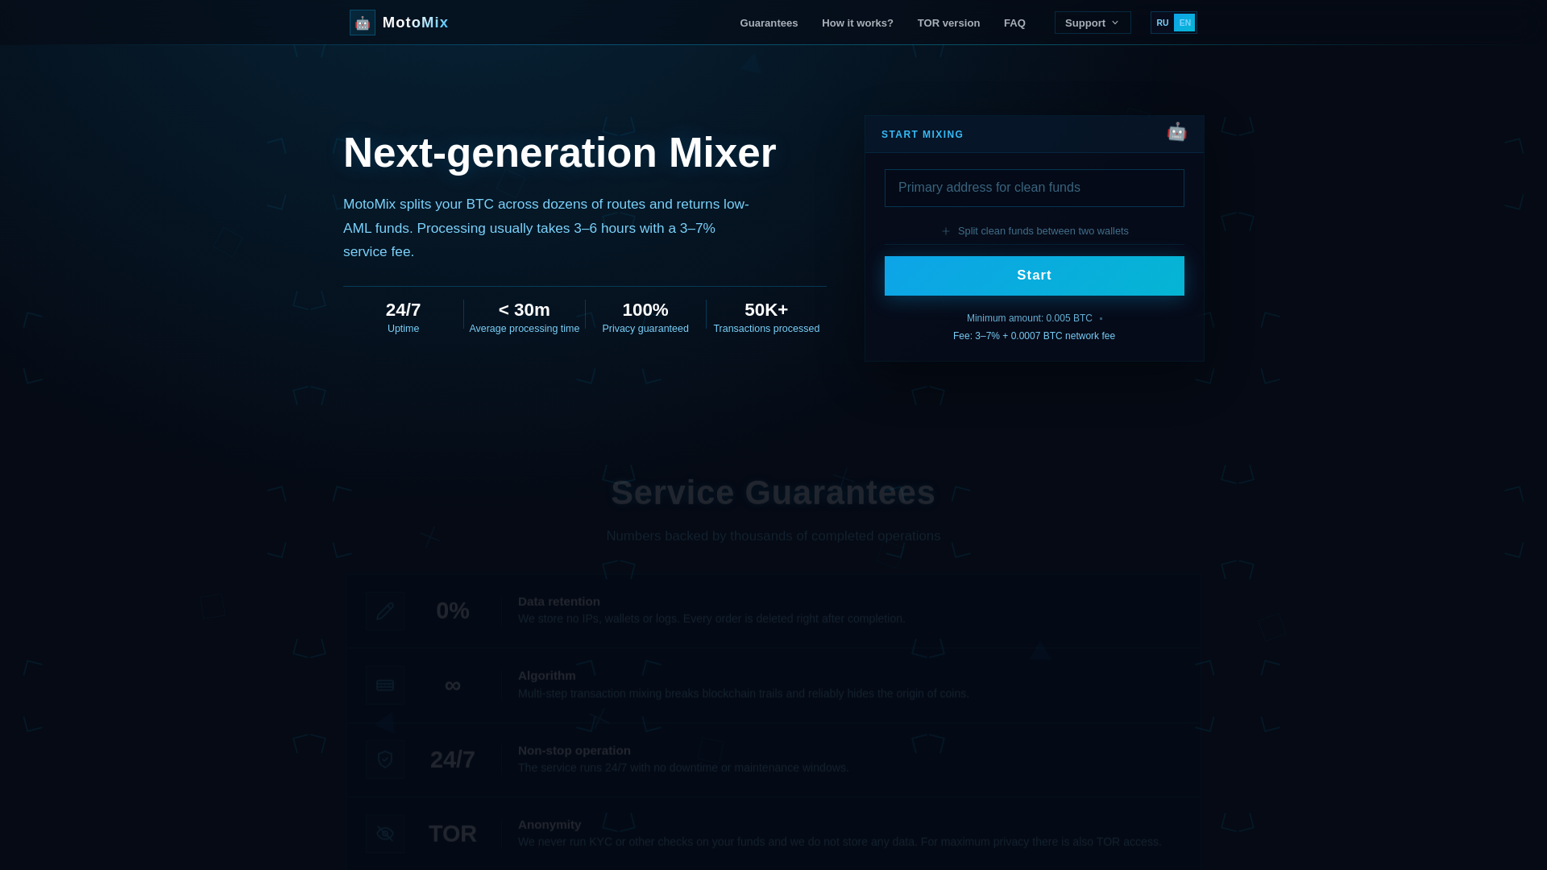Image resolution: width=1547 pixels, height=870 pixels.
Task: Click the plus icon for splitting funds
Action: click(946, 231)
